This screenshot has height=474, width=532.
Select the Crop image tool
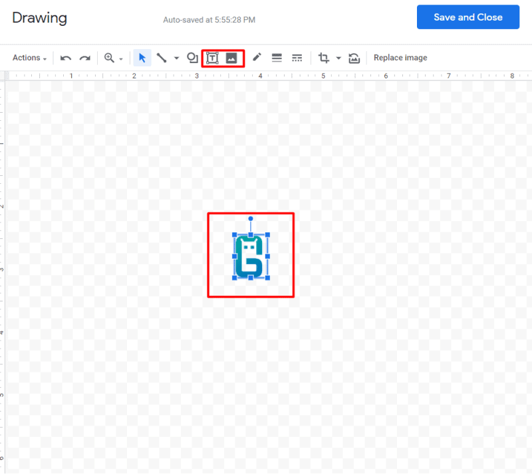point(324,58)
